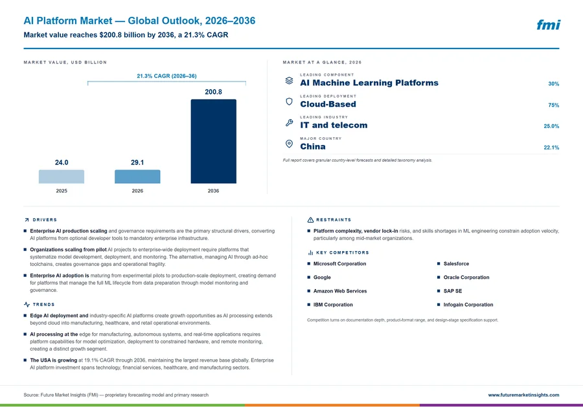Screen dimensions: 583x407
Task: Click the warning triangle icon beside Restraints
Action: pyautogui.click(x=310, y=220)
